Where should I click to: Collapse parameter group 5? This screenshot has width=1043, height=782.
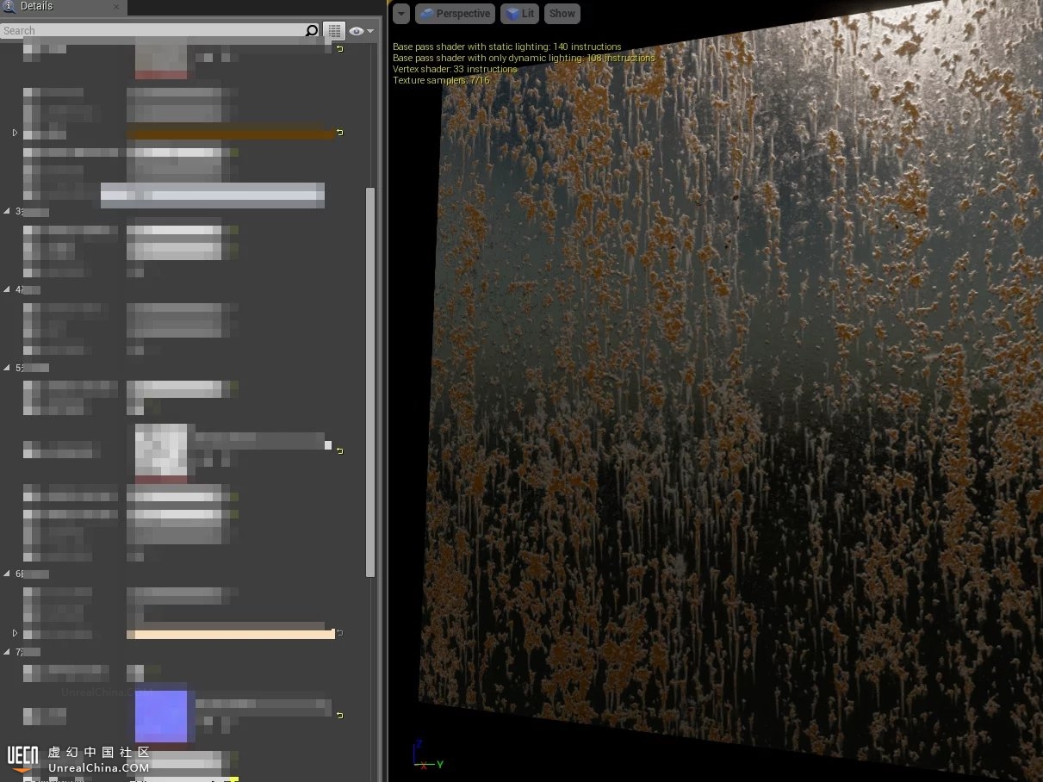click(9, 368)
